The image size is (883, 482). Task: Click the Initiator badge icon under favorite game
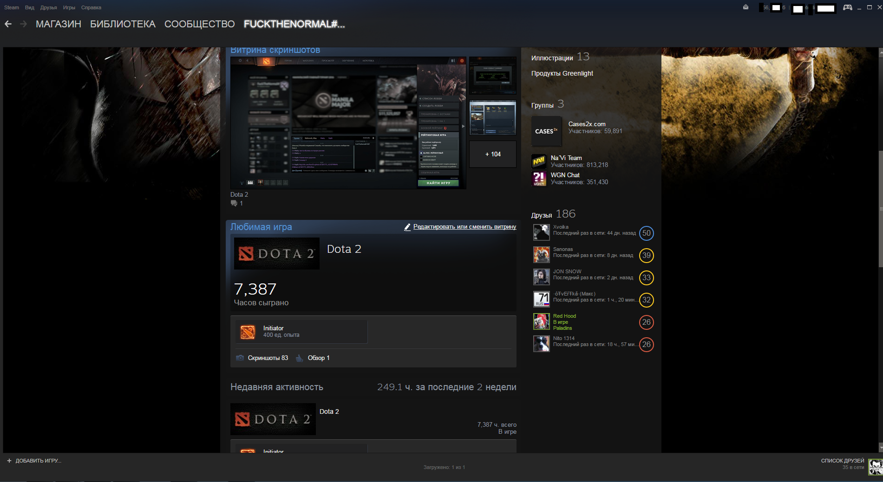[x=248, y=332]
